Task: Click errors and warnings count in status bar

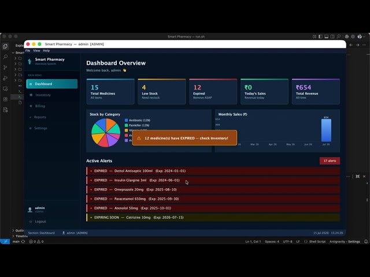Action: (x=36, y=241)
